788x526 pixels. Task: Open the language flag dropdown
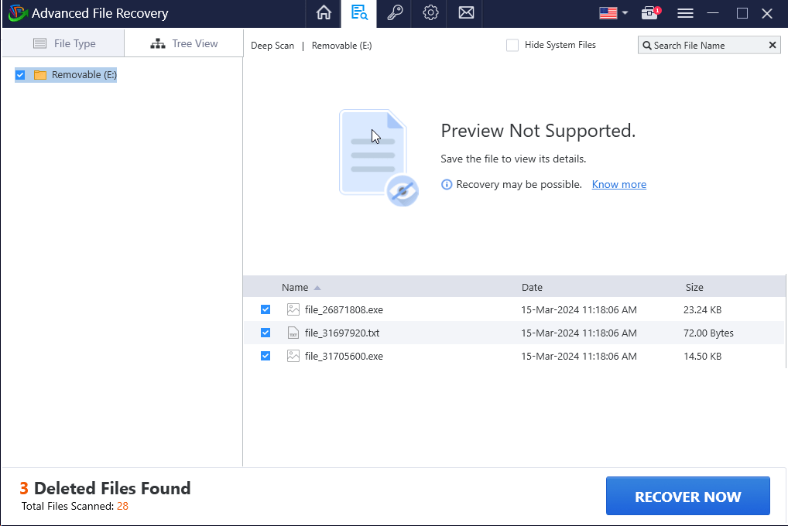(x=613, y=13)
